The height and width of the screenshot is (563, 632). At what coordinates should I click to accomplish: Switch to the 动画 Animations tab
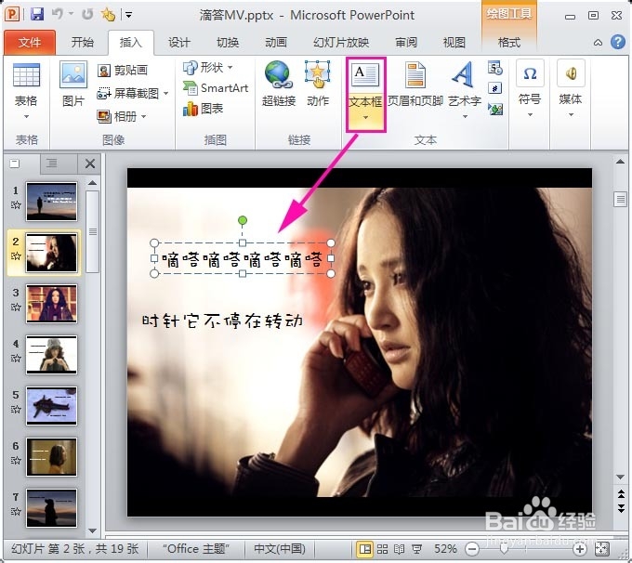click(x=276, y=43)
